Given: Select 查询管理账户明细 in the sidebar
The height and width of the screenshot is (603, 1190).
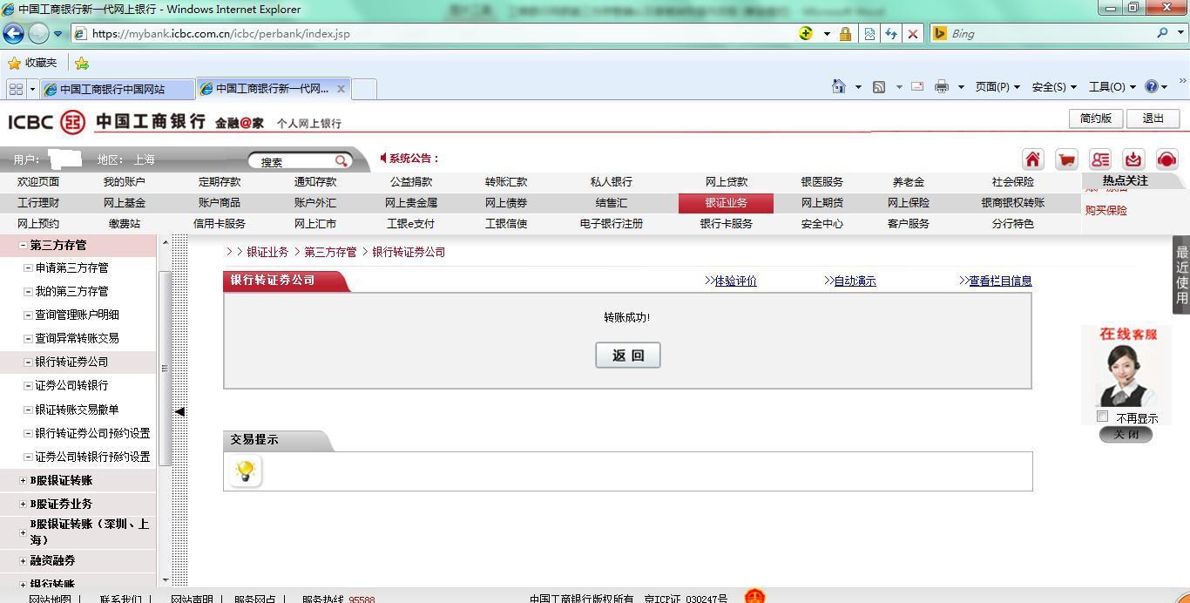Looking at the screenshot, I should pos(77,315).
